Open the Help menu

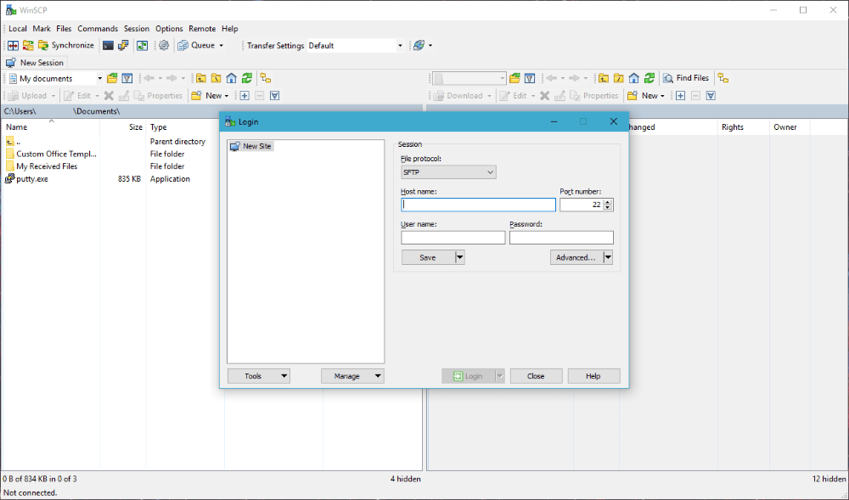[x=229, y=29]
